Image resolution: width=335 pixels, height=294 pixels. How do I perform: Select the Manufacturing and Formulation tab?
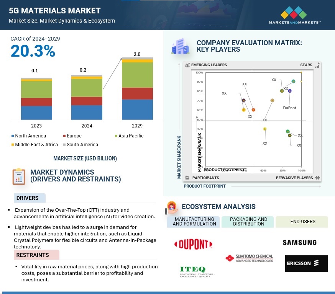[x=194, y=222]
